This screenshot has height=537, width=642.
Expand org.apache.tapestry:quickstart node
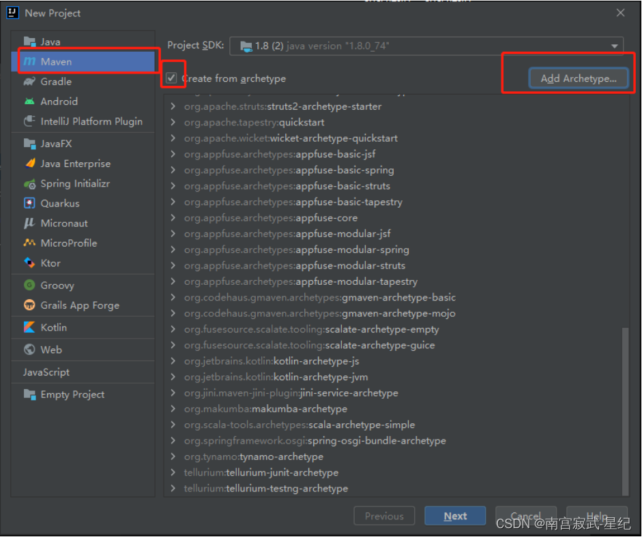(x=173, y=122)
